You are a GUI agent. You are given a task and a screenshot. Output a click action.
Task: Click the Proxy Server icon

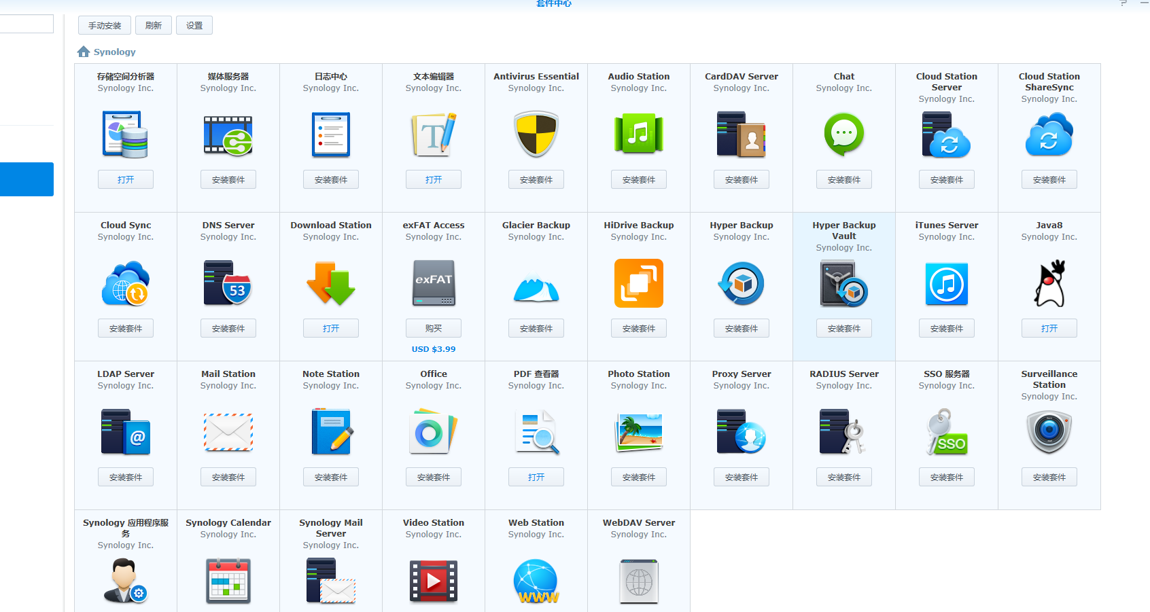(742, 433)
